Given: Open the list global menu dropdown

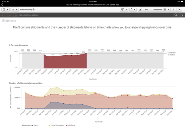Looking at the screenshot, I should (x=14, y=10).
